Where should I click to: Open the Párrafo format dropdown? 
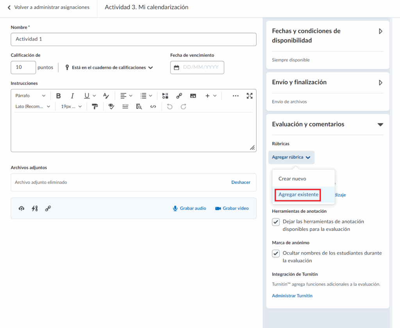tap(30, 96)
